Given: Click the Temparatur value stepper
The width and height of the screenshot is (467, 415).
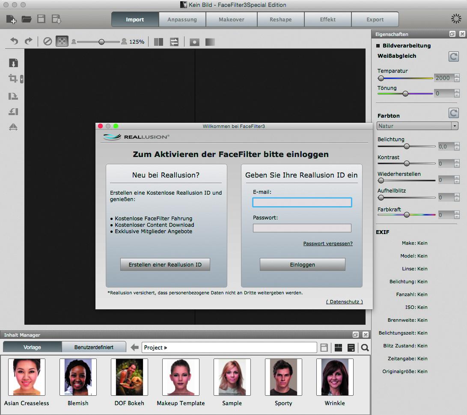Looking at the screenshot, I should point(457,78).
